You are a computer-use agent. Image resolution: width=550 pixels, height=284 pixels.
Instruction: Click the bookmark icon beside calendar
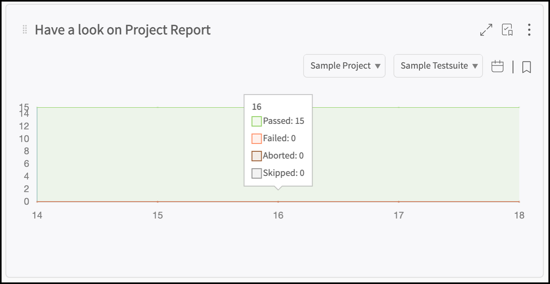coord(526,67)
